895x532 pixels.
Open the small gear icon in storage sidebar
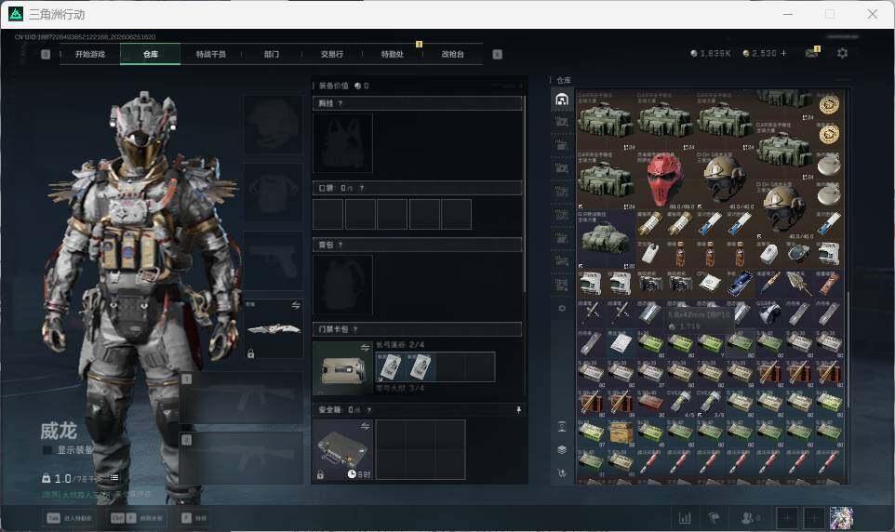click(x=562, y=308)
